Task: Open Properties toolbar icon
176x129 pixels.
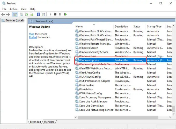Action: click(21, 14)
